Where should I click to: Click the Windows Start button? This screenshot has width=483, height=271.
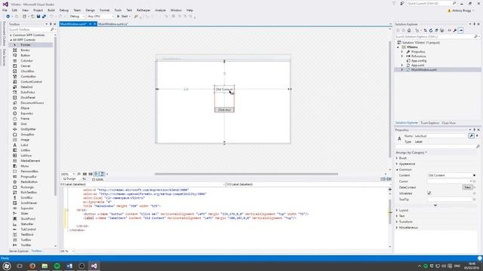pos(7,266)
